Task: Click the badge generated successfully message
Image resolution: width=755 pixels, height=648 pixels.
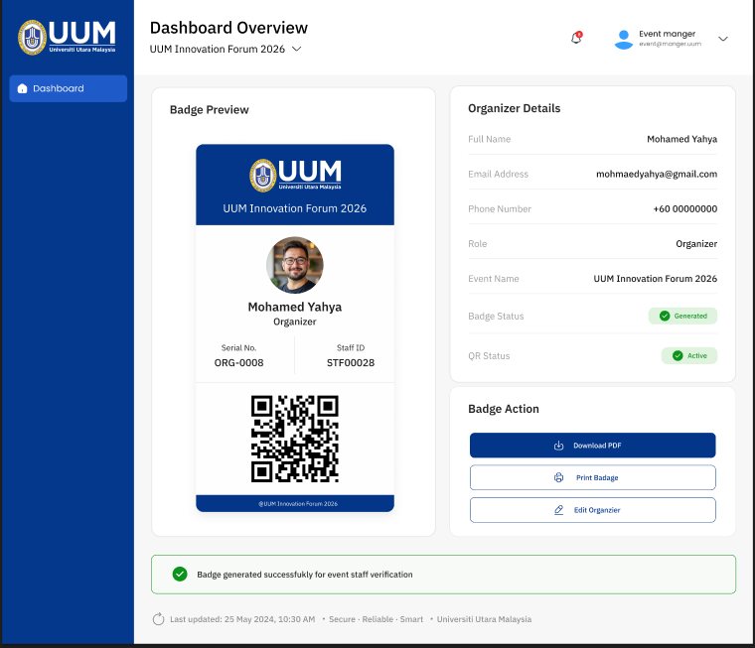Action: (305, 575)
